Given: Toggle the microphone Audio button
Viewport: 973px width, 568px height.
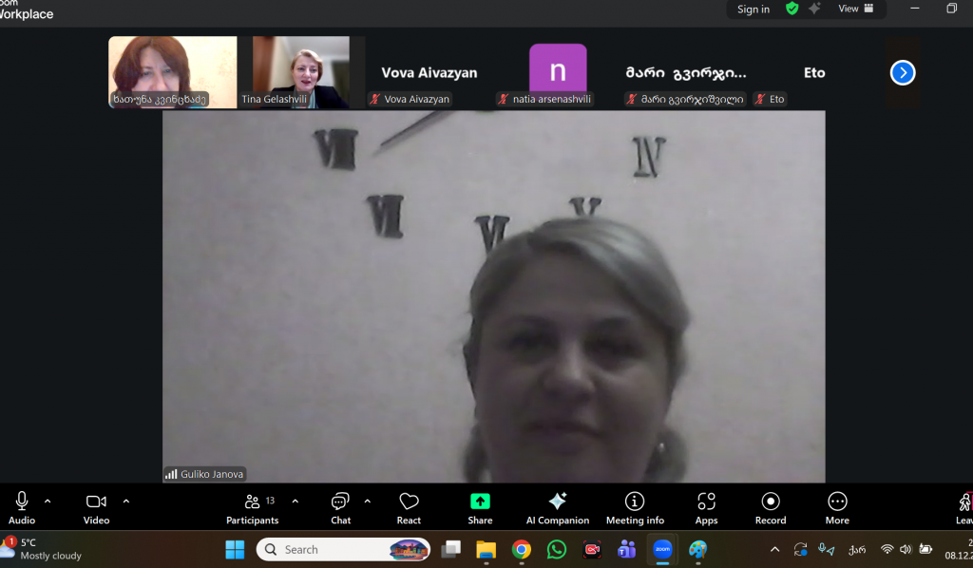Looking at the screenshot, I should coord(22,507).
